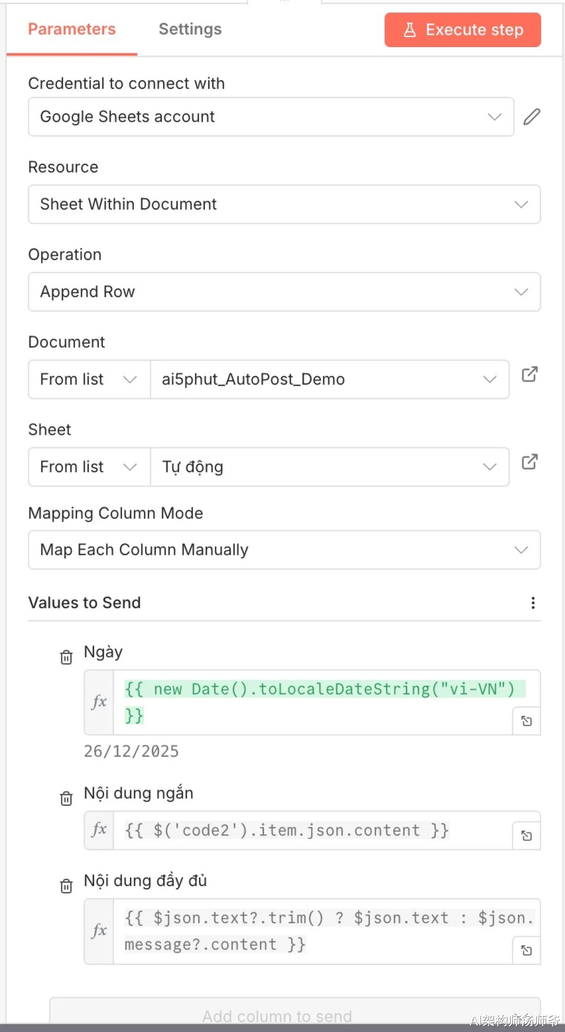This screenshot has height=1032, width=565.
Task: Expand the Ngày expression editor
Action: point(526,721)
